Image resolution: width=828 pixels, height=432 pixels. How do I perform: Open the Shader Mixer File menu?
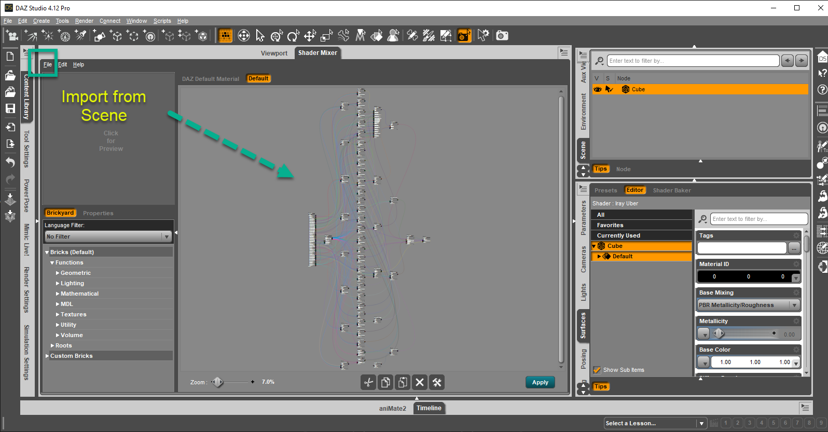(48, 64)
